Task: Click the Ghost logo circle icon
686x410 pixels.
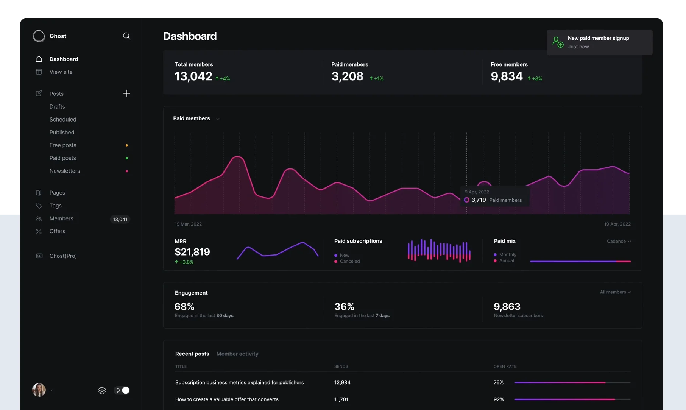Action: [x=39, y=36]
